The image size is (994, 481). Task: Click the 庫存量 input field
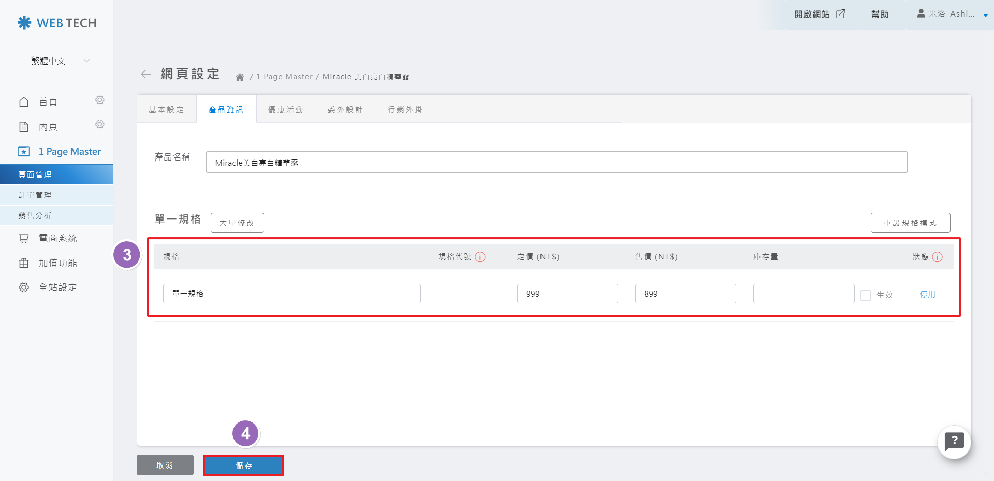pos(803,294)
